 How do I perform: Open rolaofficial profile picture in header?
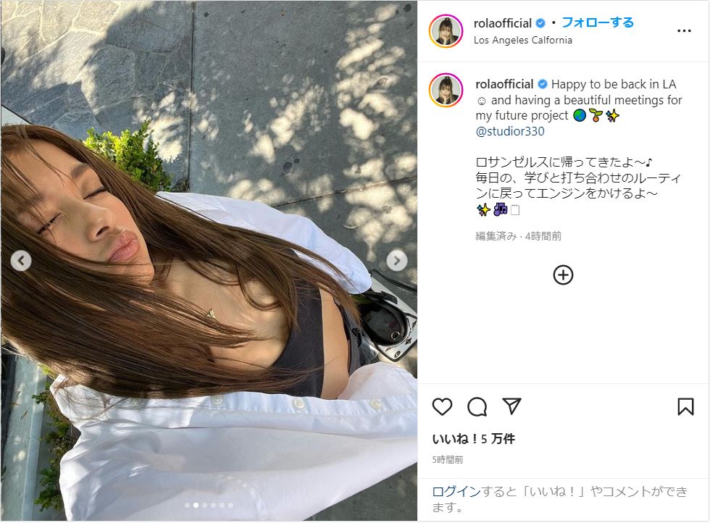coord(446,31)
